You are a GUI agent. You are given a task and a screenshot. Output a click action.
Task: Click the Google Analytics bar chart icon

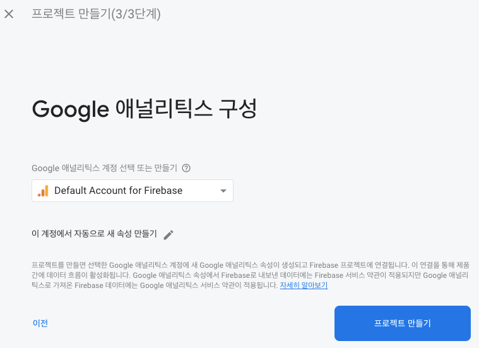pyautogui.click(x=44, y=191)
